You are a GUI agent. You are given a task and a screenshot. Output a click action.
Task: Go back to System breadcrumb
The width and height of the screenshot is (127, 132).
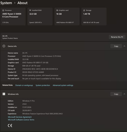6,3
